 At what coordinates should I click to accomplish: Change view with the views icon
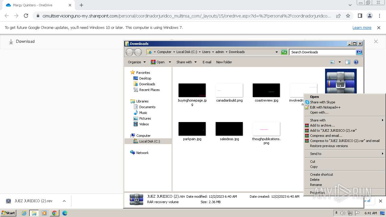(332, 62)
